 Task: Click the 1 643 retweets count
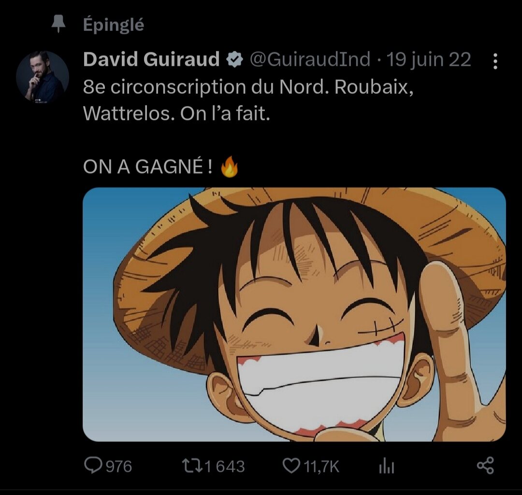(225, 466)
